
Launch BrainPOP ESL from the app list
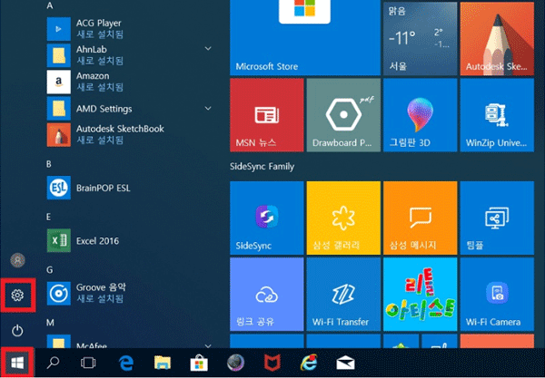88,187
